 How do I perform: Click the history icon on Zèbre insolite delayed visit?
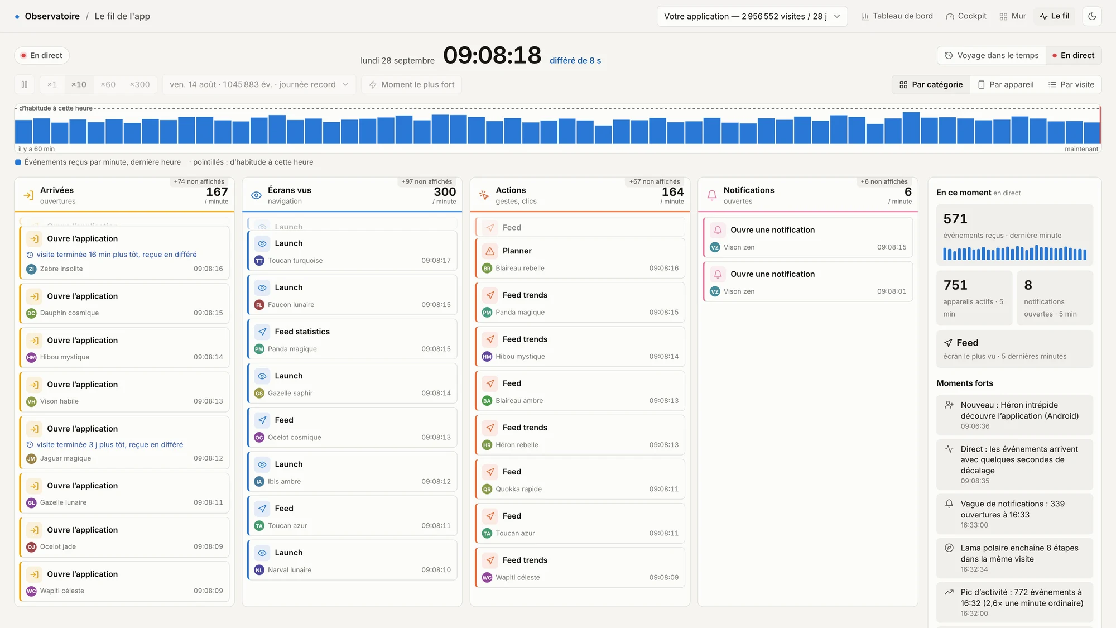coord(30,255)
